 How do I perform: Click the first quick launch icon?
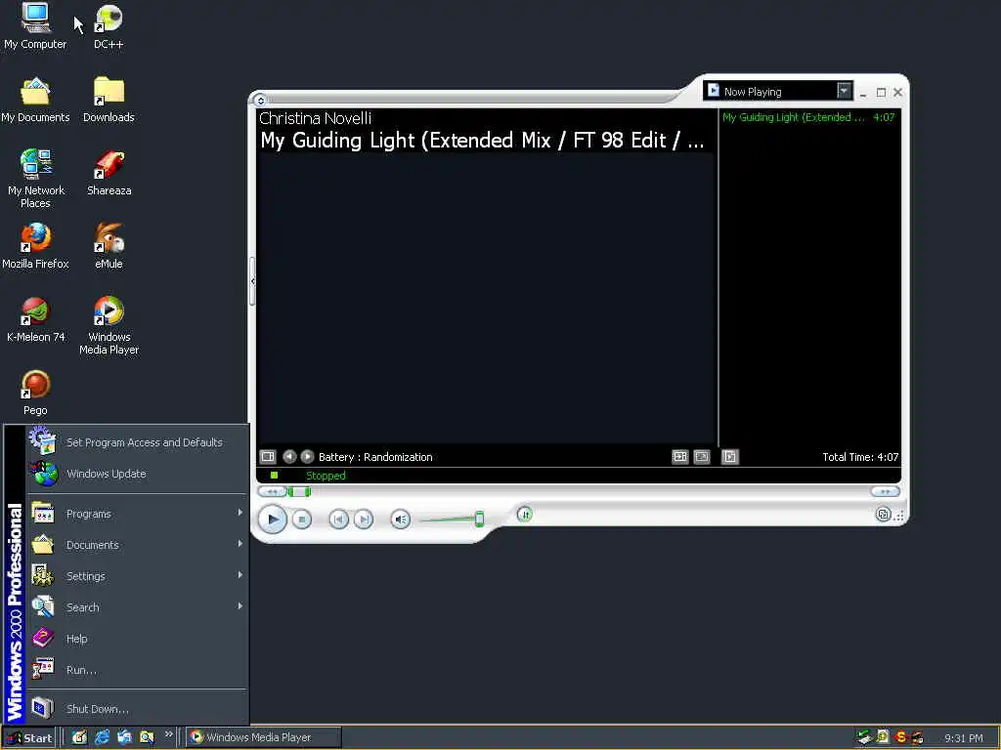79,737
